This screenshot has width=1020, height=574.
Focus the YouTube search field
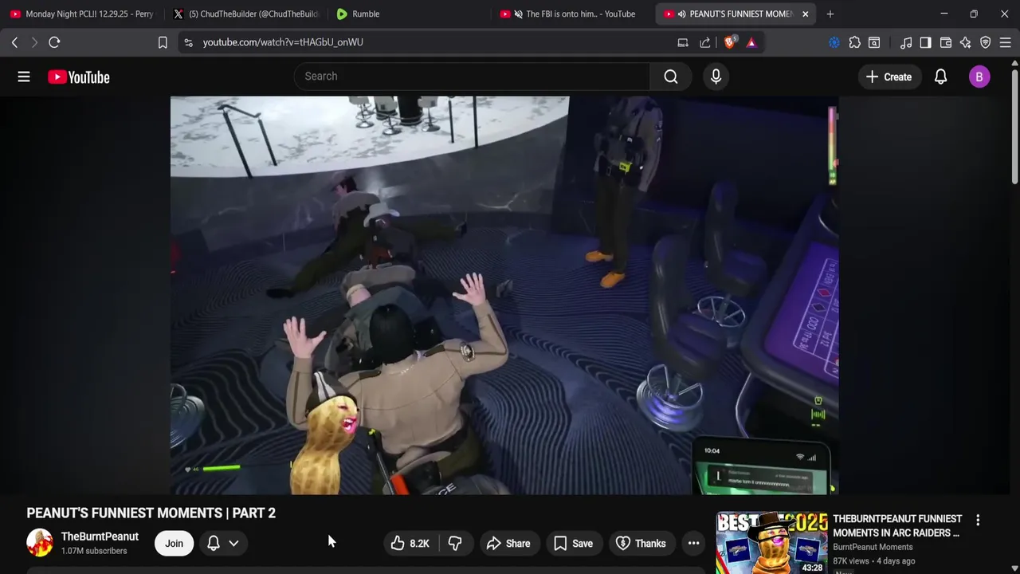coord(473,77)
